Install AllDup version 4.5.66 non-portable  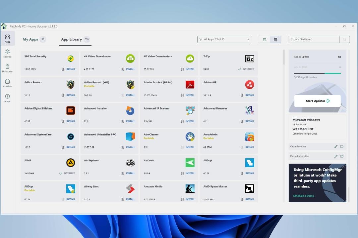tap(250, 173)
